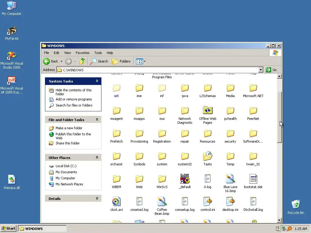Click the Up folder icon
311x233 pixels.
(82, 61)
